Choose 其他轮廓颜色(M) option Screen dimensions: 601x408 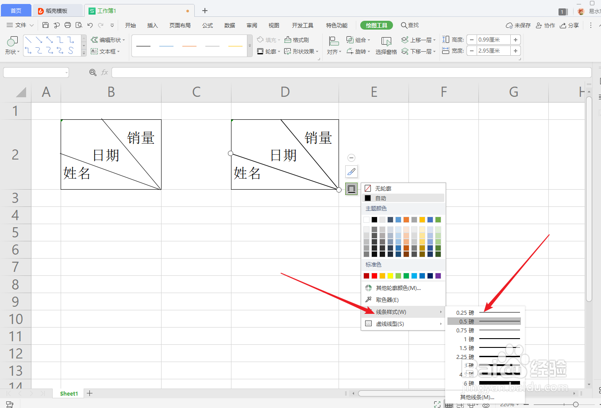point(403,288)
